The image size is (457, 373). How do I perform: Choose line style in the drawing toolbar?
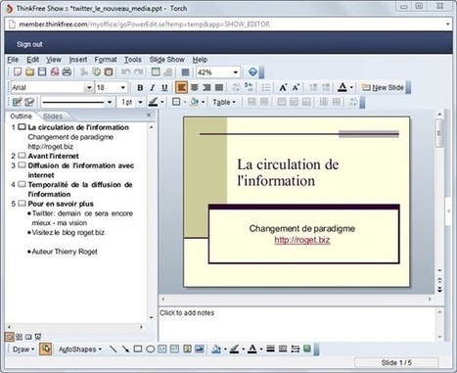pos(270,350)
